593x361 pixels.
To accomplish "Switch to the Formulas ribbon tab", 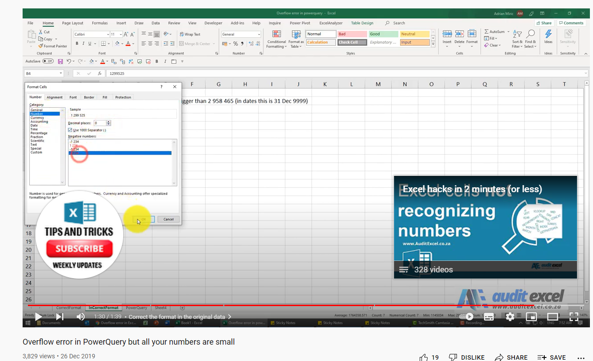I will tap(100, 23).
